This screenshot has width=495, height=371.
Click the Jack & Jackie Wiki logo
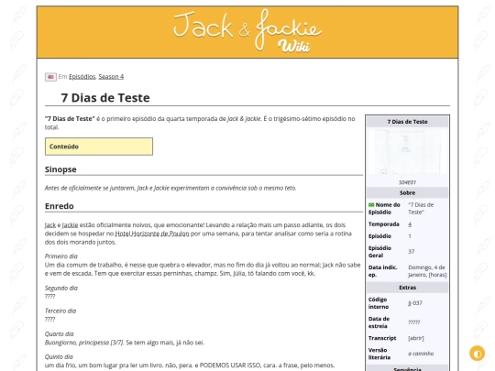click(247, 31)
